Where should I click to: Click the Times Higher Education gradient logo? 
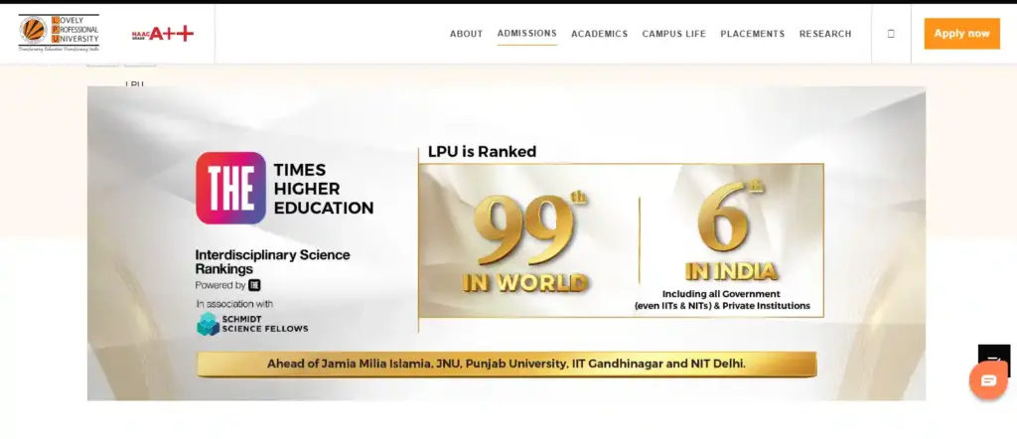coord(230,188)
